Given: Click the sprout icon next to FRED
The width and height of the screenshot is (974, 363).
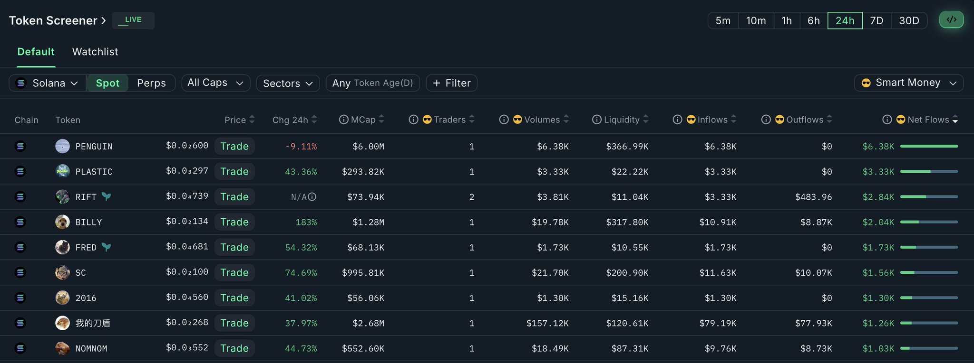Looking at the screenshot, I should [x=106, y=247].
